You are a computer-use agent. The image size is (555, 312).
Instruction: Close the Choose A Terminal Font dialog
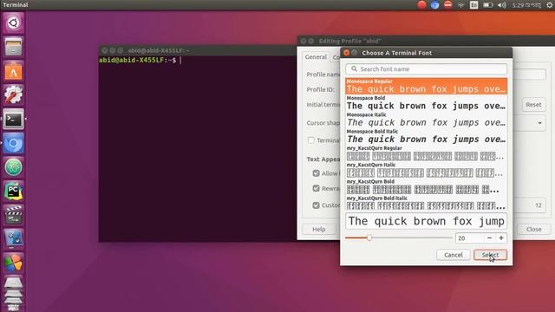click(347, 53)
